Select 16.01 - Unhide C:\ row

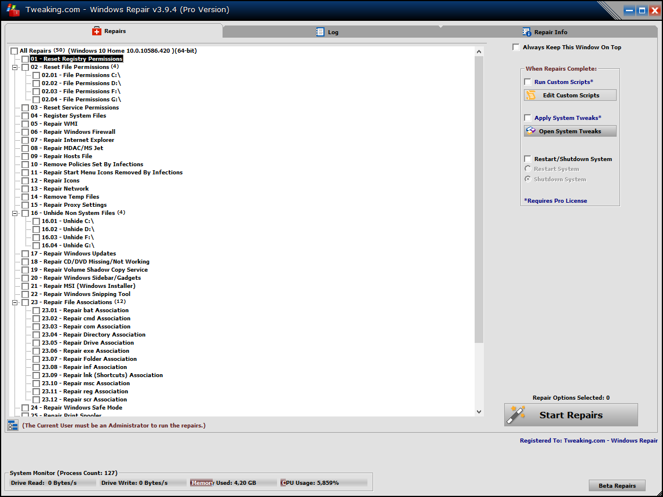(x=68, y=221)
